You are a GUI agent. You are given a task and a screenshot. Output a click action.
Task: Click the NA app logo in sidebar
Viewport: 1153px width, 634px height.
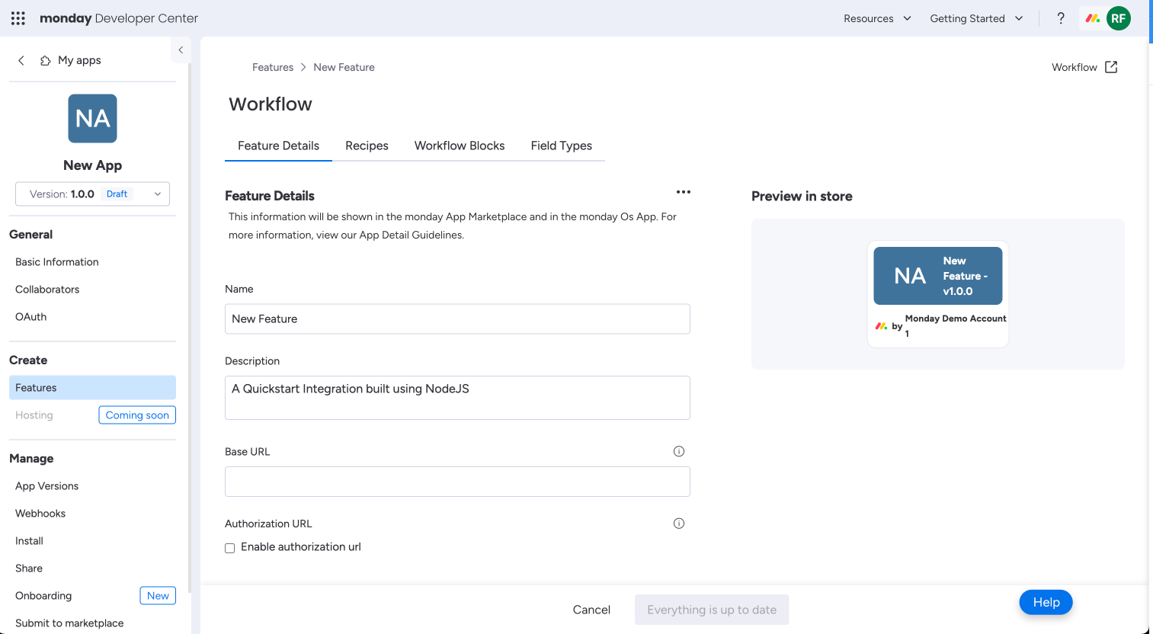pos(92,118)
